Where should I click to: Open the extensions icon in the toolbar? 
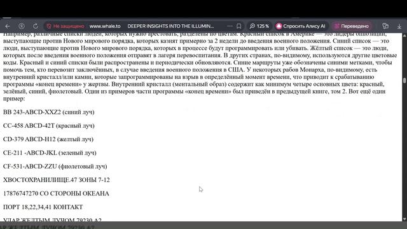coord(385,26)
